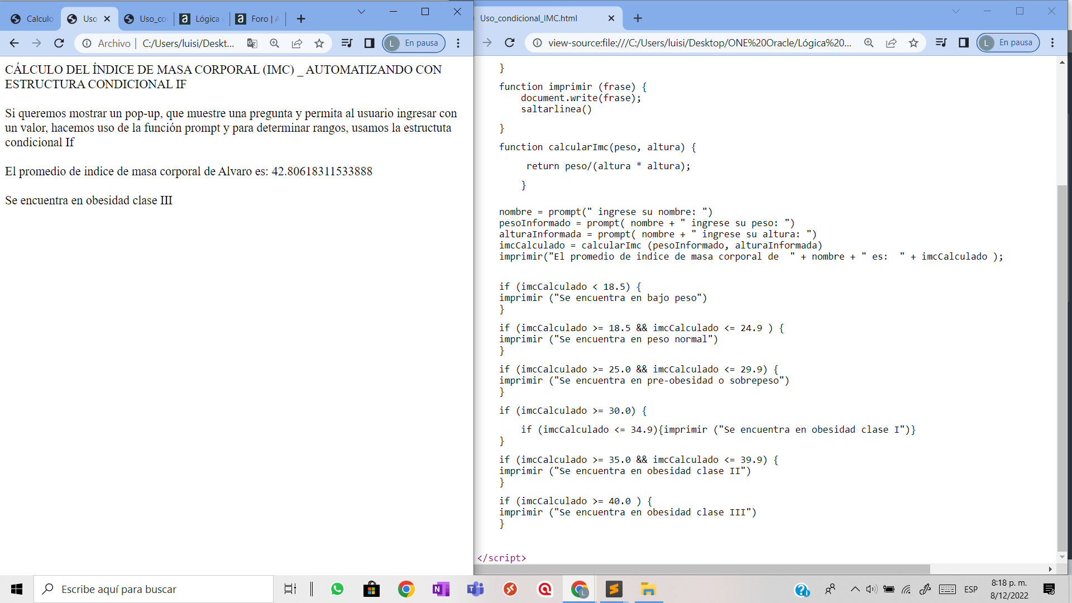
Task: Open Microsoft Teams from taskbar
Action: pos(475,589)
